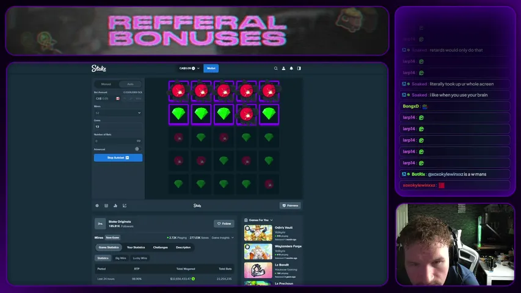Click the infinity icon in Number of Bets
Screen dimensions: 521x293
pyautogui.click(x=139, y=141)
